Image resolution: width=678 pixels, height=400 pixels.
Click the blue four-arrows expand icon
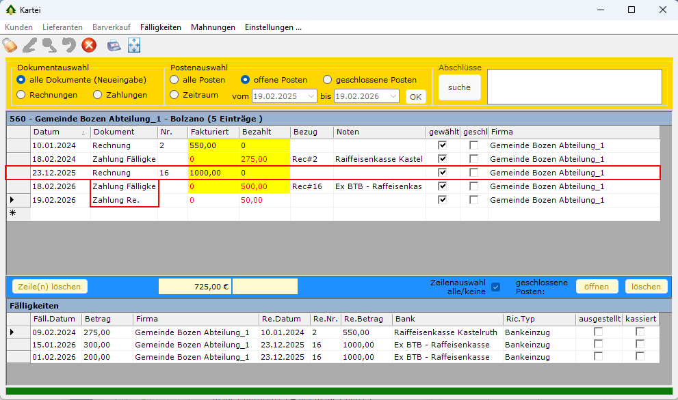tap(134, 46)
